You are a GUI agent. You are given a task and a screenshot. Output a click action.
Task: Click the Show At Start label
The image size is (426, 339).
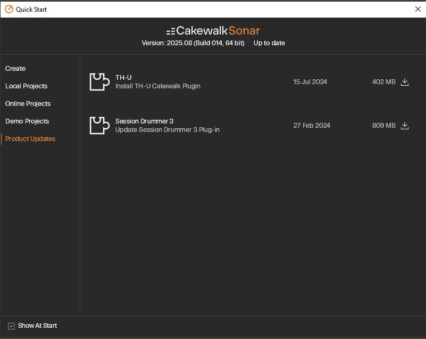point(37,326)
